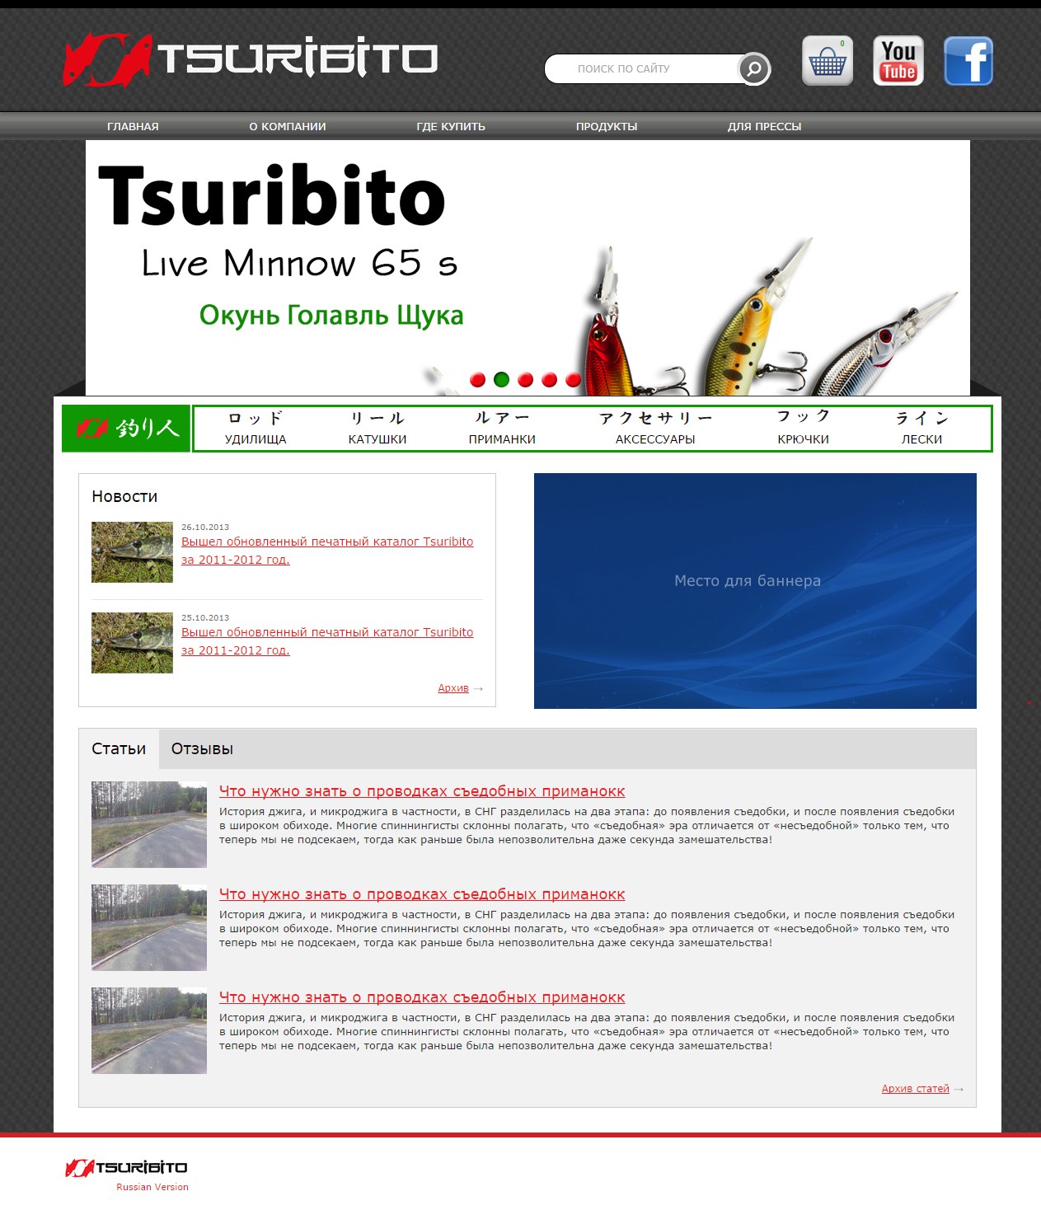Click the 25.10.2013 news thumbnail

132,643
